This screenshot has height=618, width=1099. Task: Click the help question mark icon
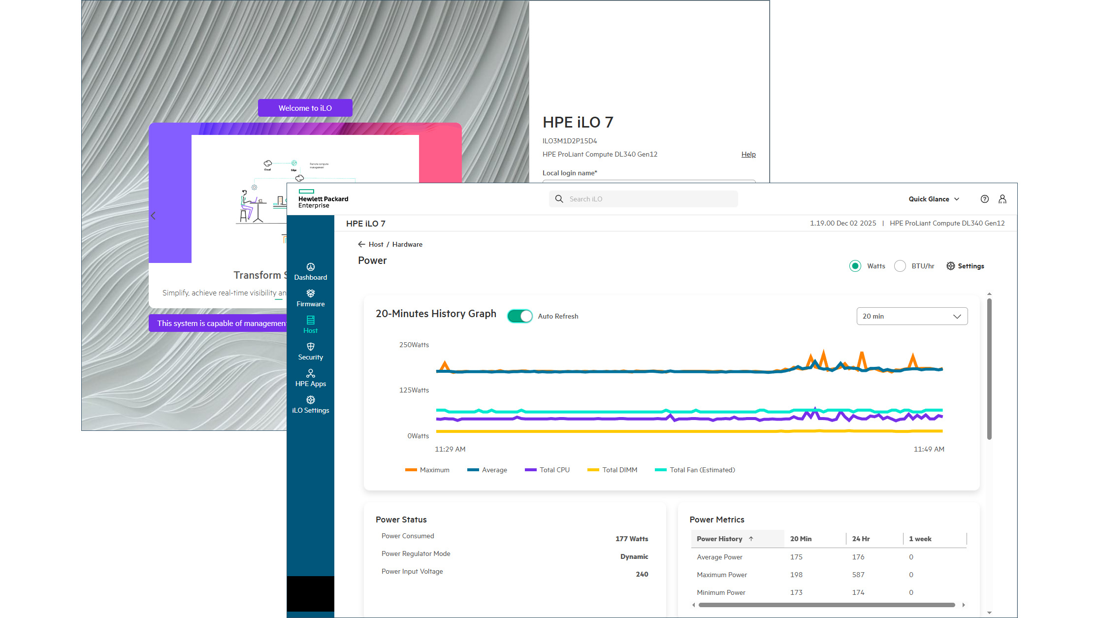[985, 198]
